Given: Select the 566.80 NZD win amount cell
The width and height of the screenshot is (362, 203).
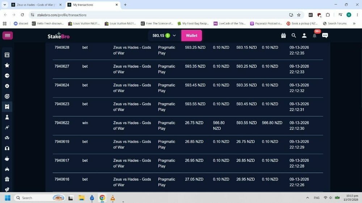Looking at the screenshot, I should coord(219,126).
